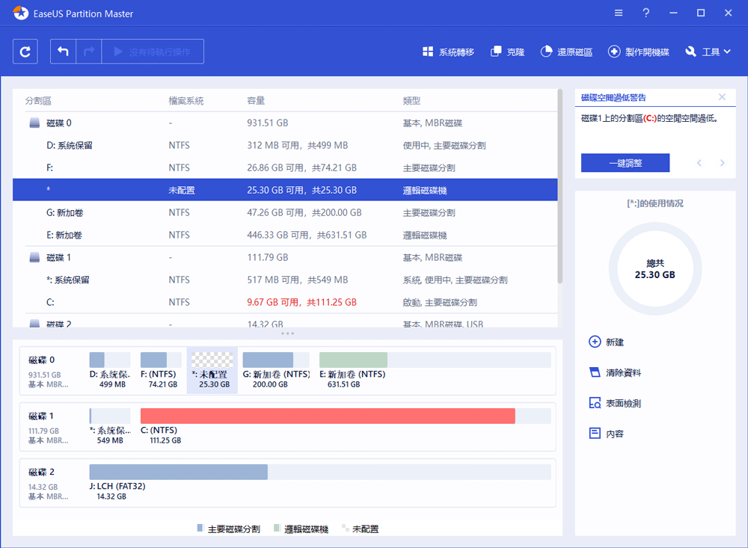This screenshot has height=548, width=748.
Task: Click the partition list vertical scrollbar
Action: 560,187
